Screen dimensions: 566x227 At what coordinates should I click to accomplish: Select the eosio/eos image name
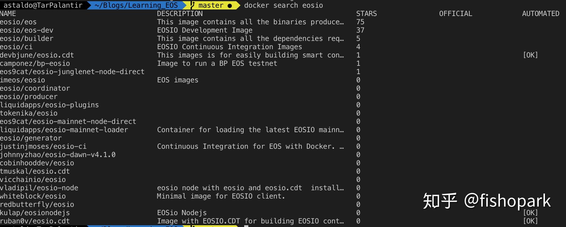tap(18, 22)
